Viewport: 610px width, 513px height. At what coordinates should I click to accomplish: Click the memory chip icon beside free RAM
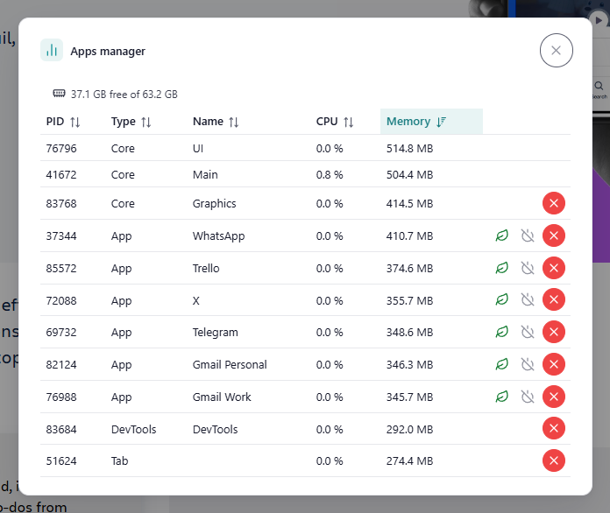59,94
